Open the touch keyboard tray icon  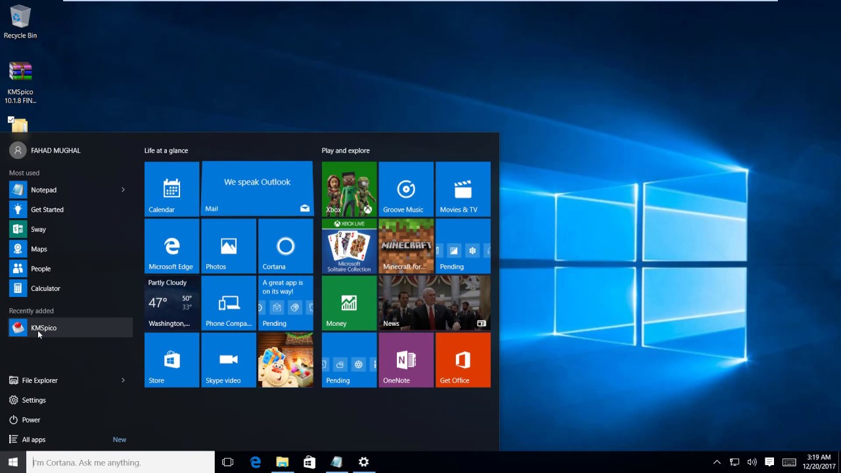tap(789, 462)
